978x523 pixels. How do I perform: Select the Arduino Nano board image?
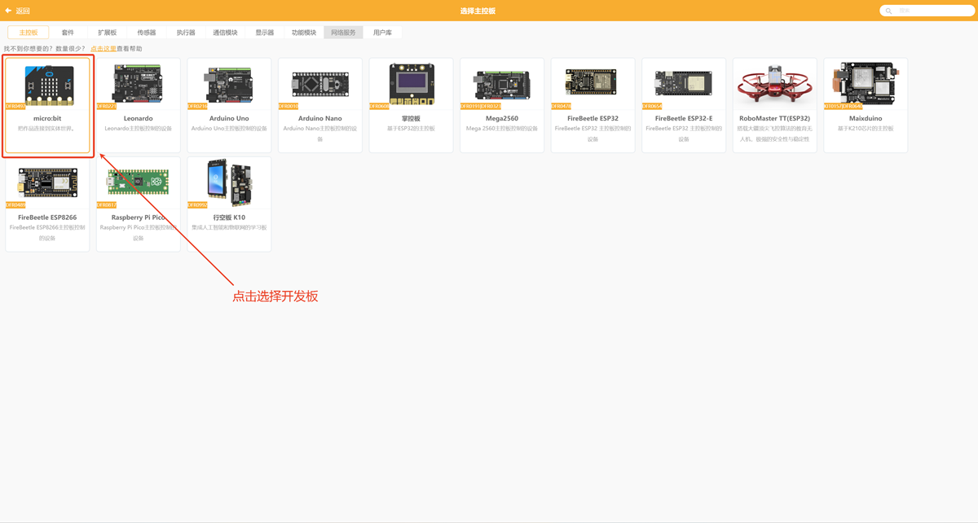[320, 84]
